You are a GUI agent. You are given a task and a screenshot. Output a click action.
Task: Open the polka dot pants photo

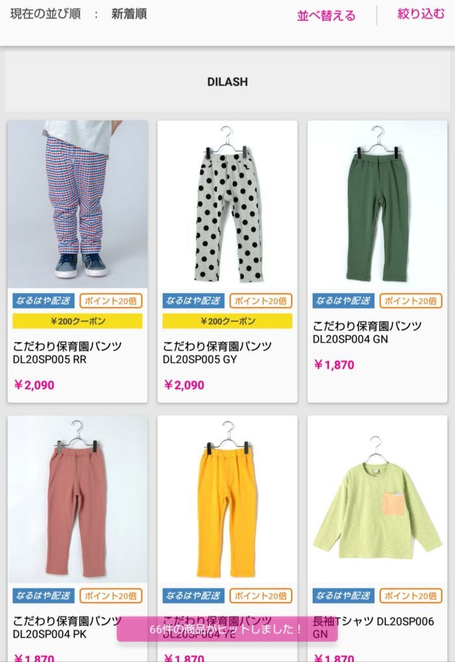point(227,204)
